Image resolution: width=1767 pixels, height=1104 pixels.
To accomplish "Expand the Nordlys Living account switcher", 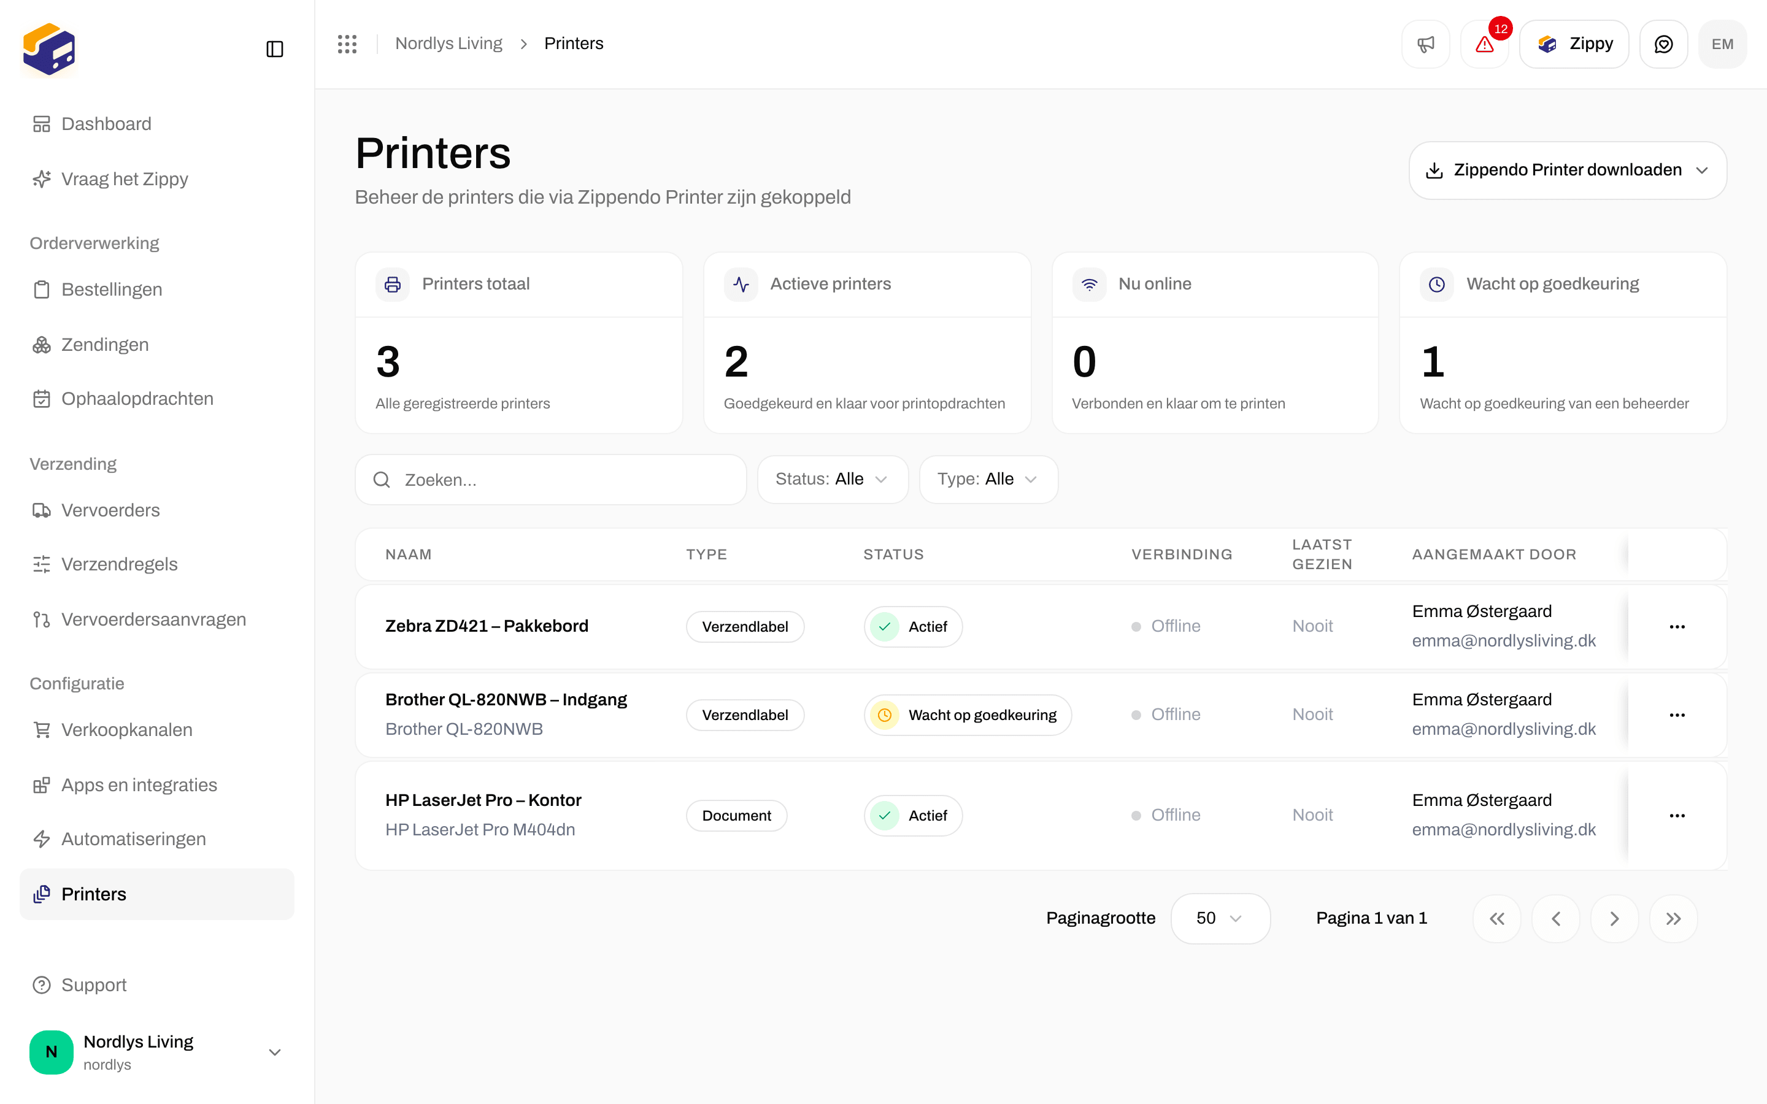I will click(x=157, y=1051).
